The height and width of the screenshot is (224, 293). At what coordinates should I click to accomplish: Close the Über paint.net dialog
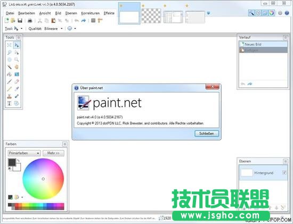tap(212, 87)
